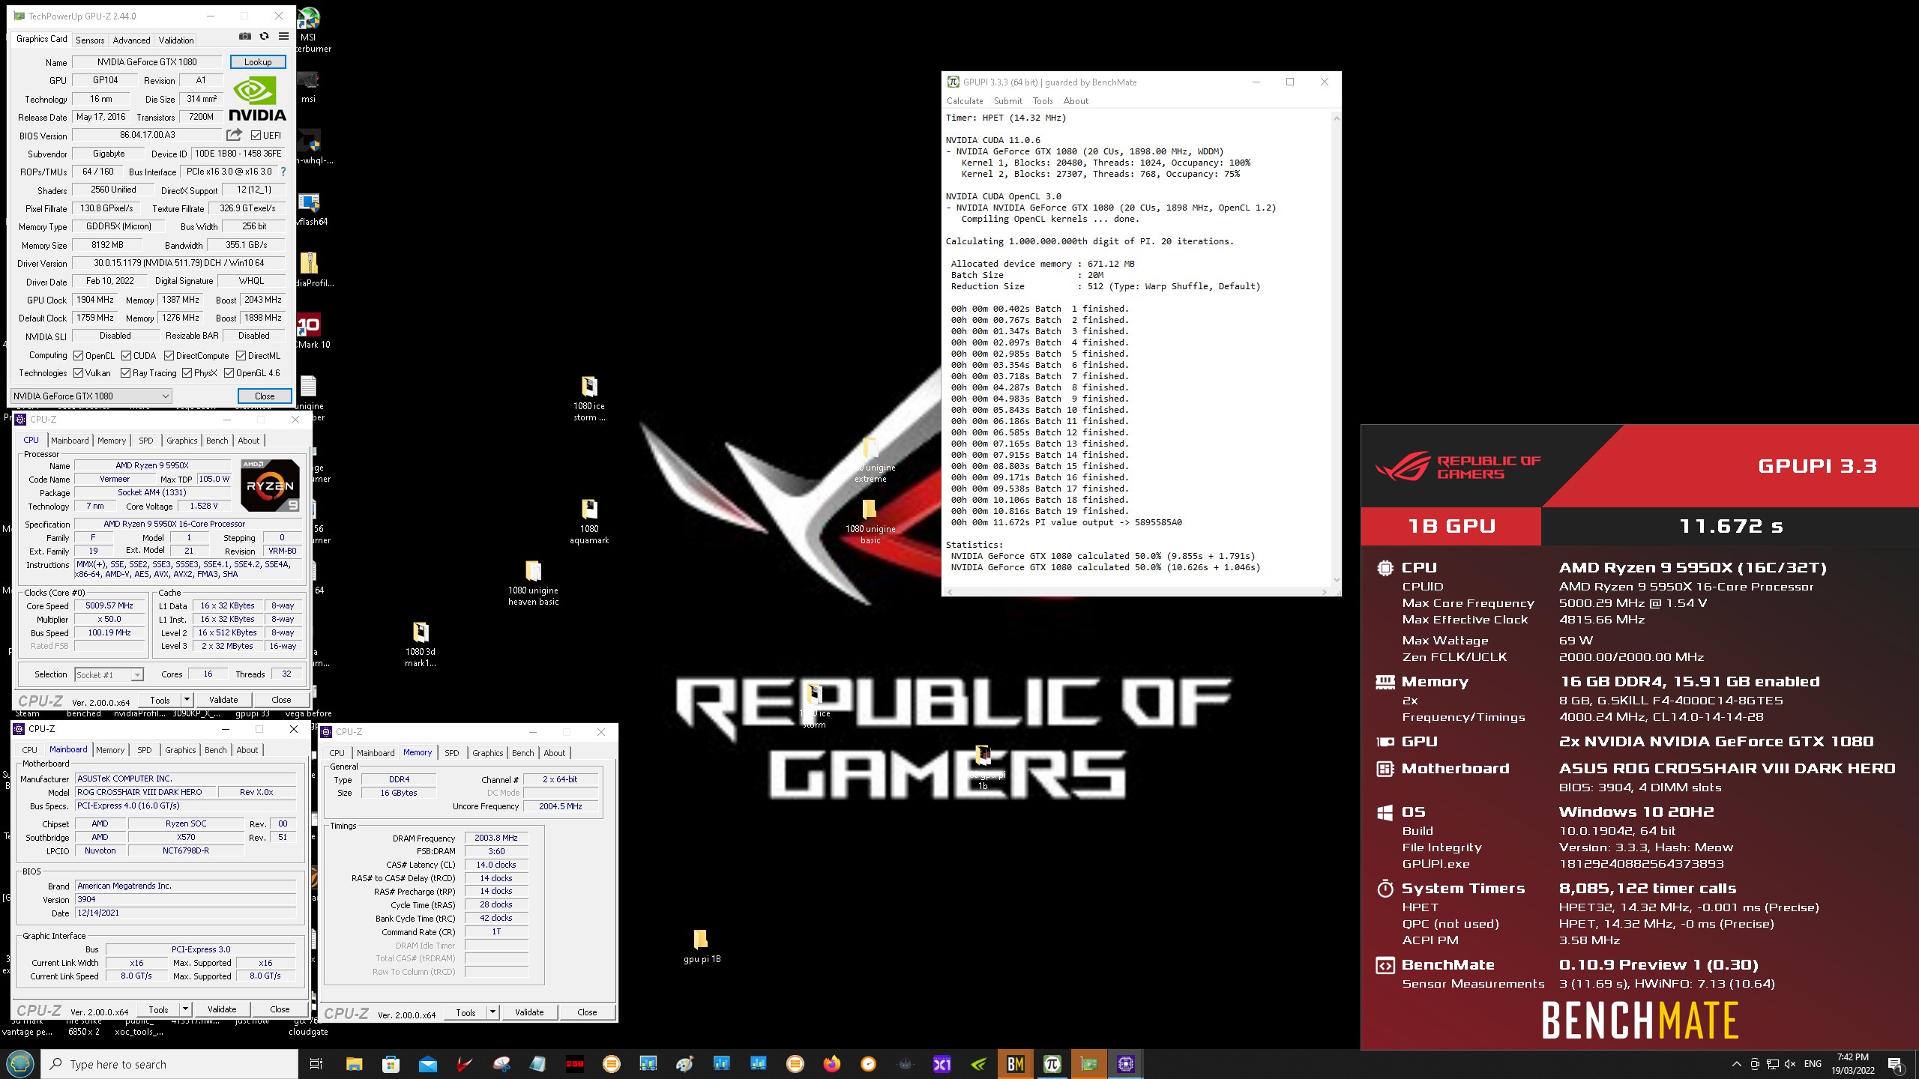Click the NVIDIA taskbar icon
The width and height of the screenshot is (1919, 1079).
[978, 1064]
